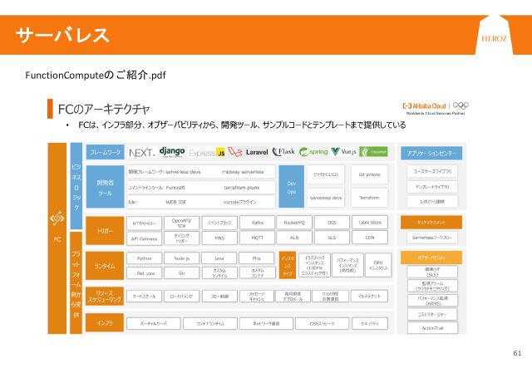Click the Python runtime box
Image resolution: width=532 pixels, height=368 pixels.
point(144,258)
